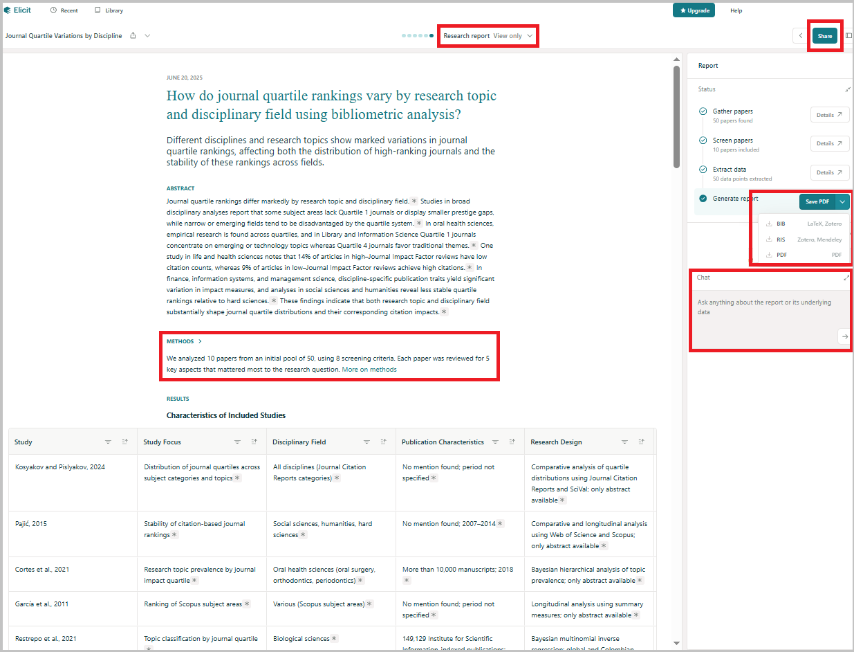The height and width of the screenshot is (652, 854).
Task: Click the back arrow beside Share
Action: [x=801, y=35]
